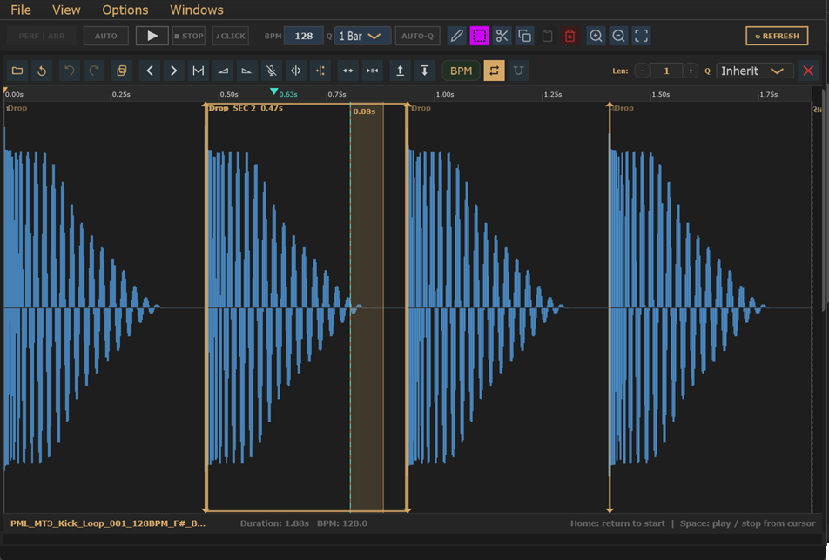Viewport: 829px width, 560px height.
Task: Open the Options menu
Action: click(125, 10)
